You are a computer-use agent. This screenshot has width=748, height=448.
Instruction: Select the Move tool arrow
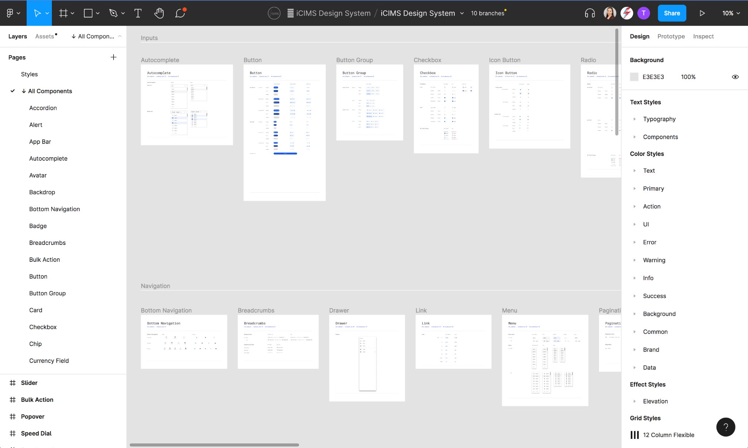coord(37,13)
